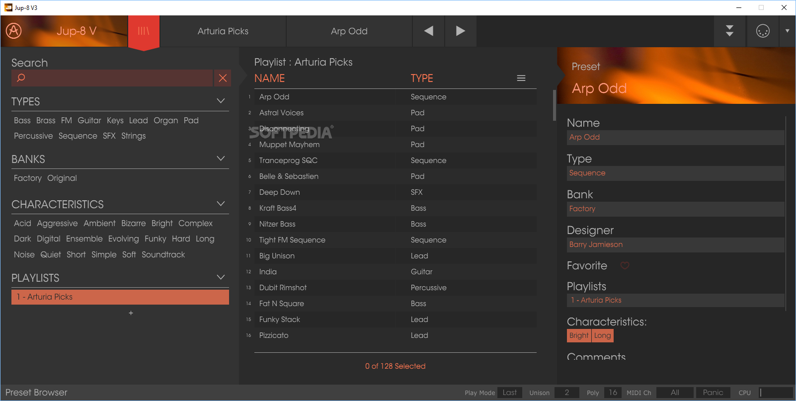Screen dimensions: 796x401
Task: Collapse the CHARACTERISTICS section
Action: pos(221,204)
